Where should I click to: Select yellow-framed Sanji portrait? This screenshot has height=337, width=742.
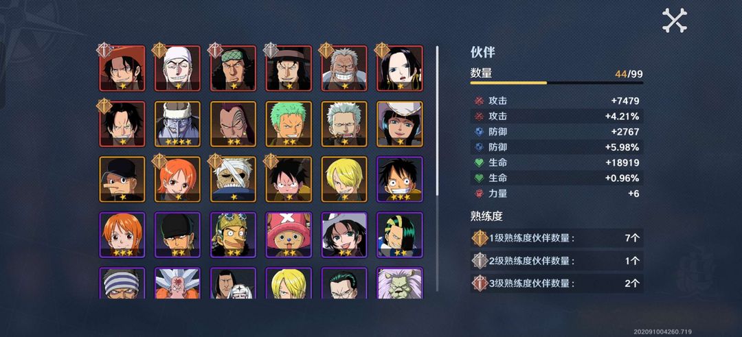tap(344, 179)
